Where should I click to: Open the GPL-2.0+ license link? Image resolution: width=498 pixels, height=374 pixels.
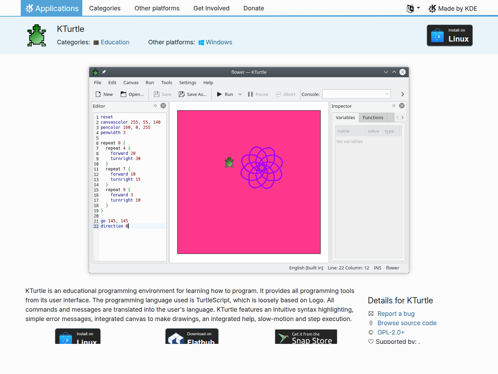391,332
